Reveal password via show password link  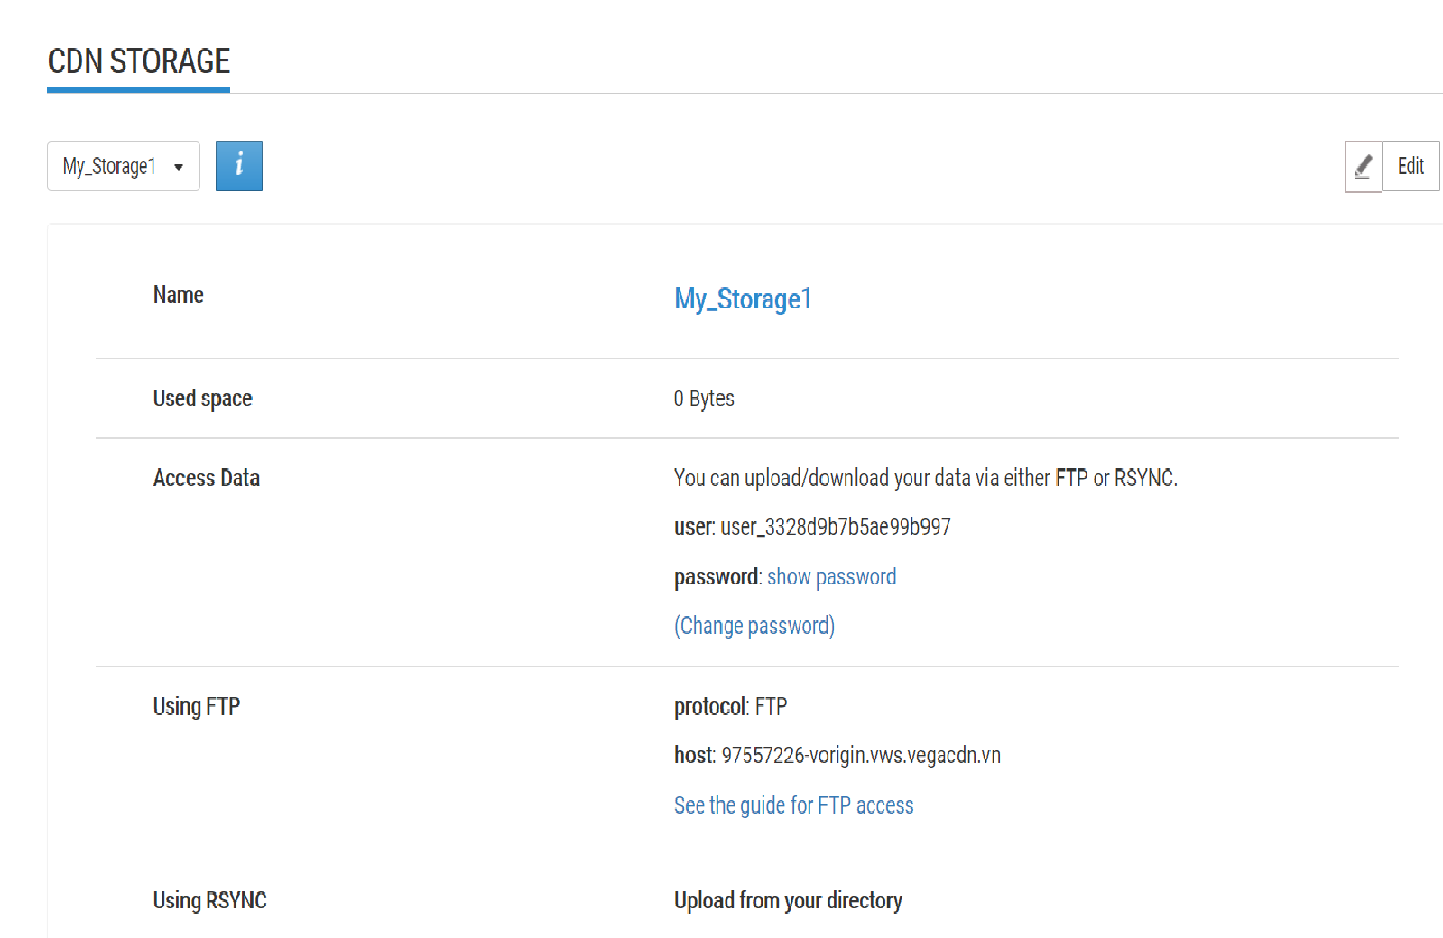click(831, 577)
